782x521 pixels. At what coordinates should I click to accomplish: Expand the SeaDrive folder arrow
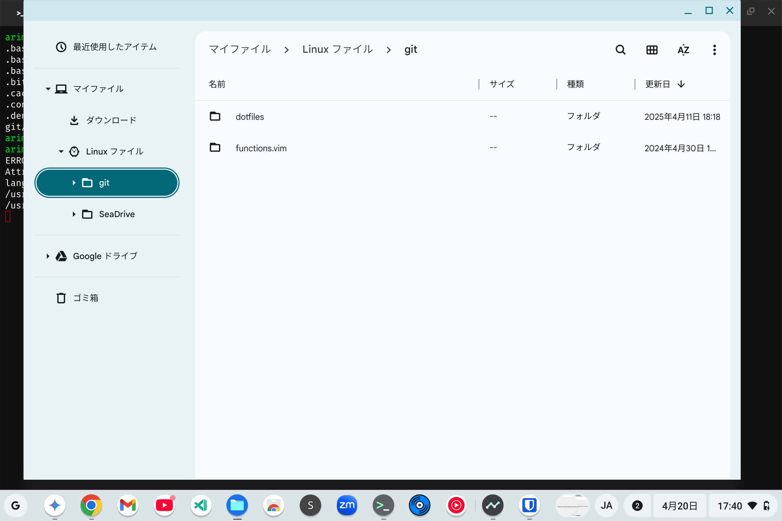[74, 214]
